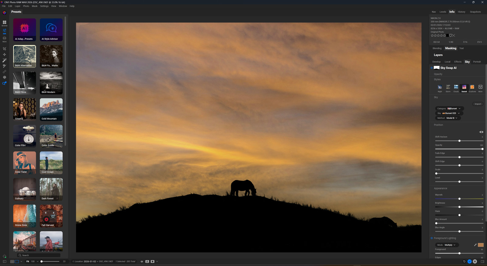487x266 pixels.
Task: Click the Shift Horizon slider handle
Action: tap(459, 141)
